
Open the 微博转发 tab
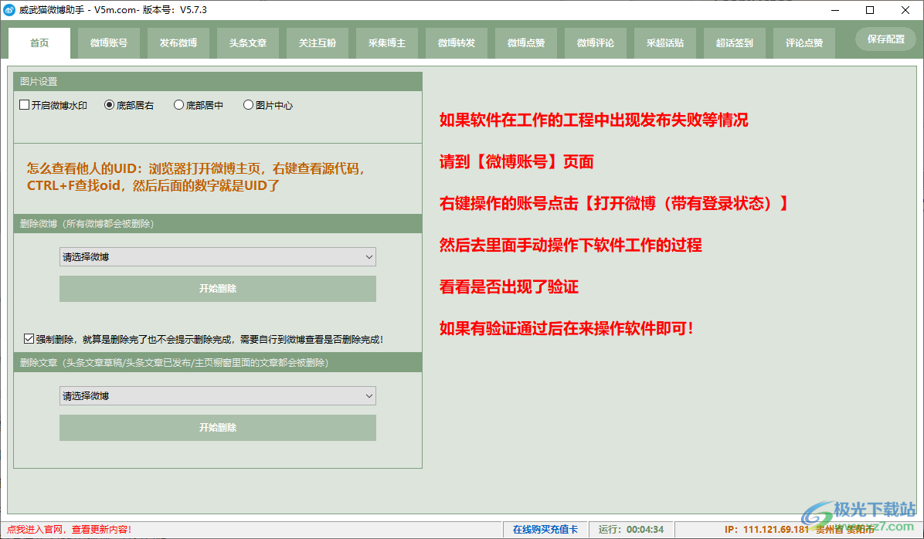point(457,43)
